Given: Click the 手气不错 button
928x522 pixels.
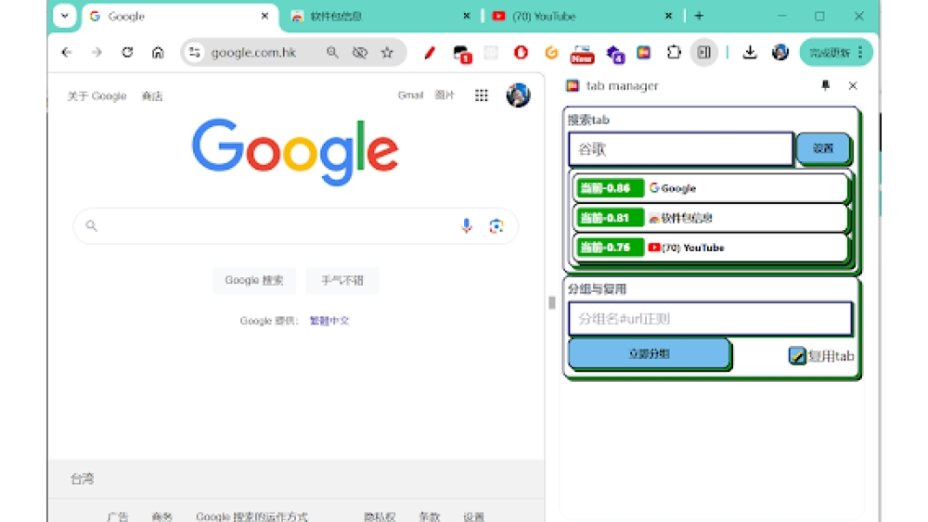Looking at the screenshot, I should point(342,280).
